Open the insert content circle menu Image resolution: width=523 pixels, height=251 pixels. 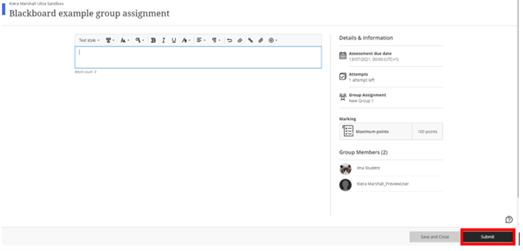tap(273, 40)
